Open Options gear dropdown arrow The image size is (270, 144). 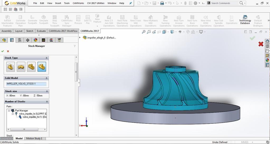199,3
